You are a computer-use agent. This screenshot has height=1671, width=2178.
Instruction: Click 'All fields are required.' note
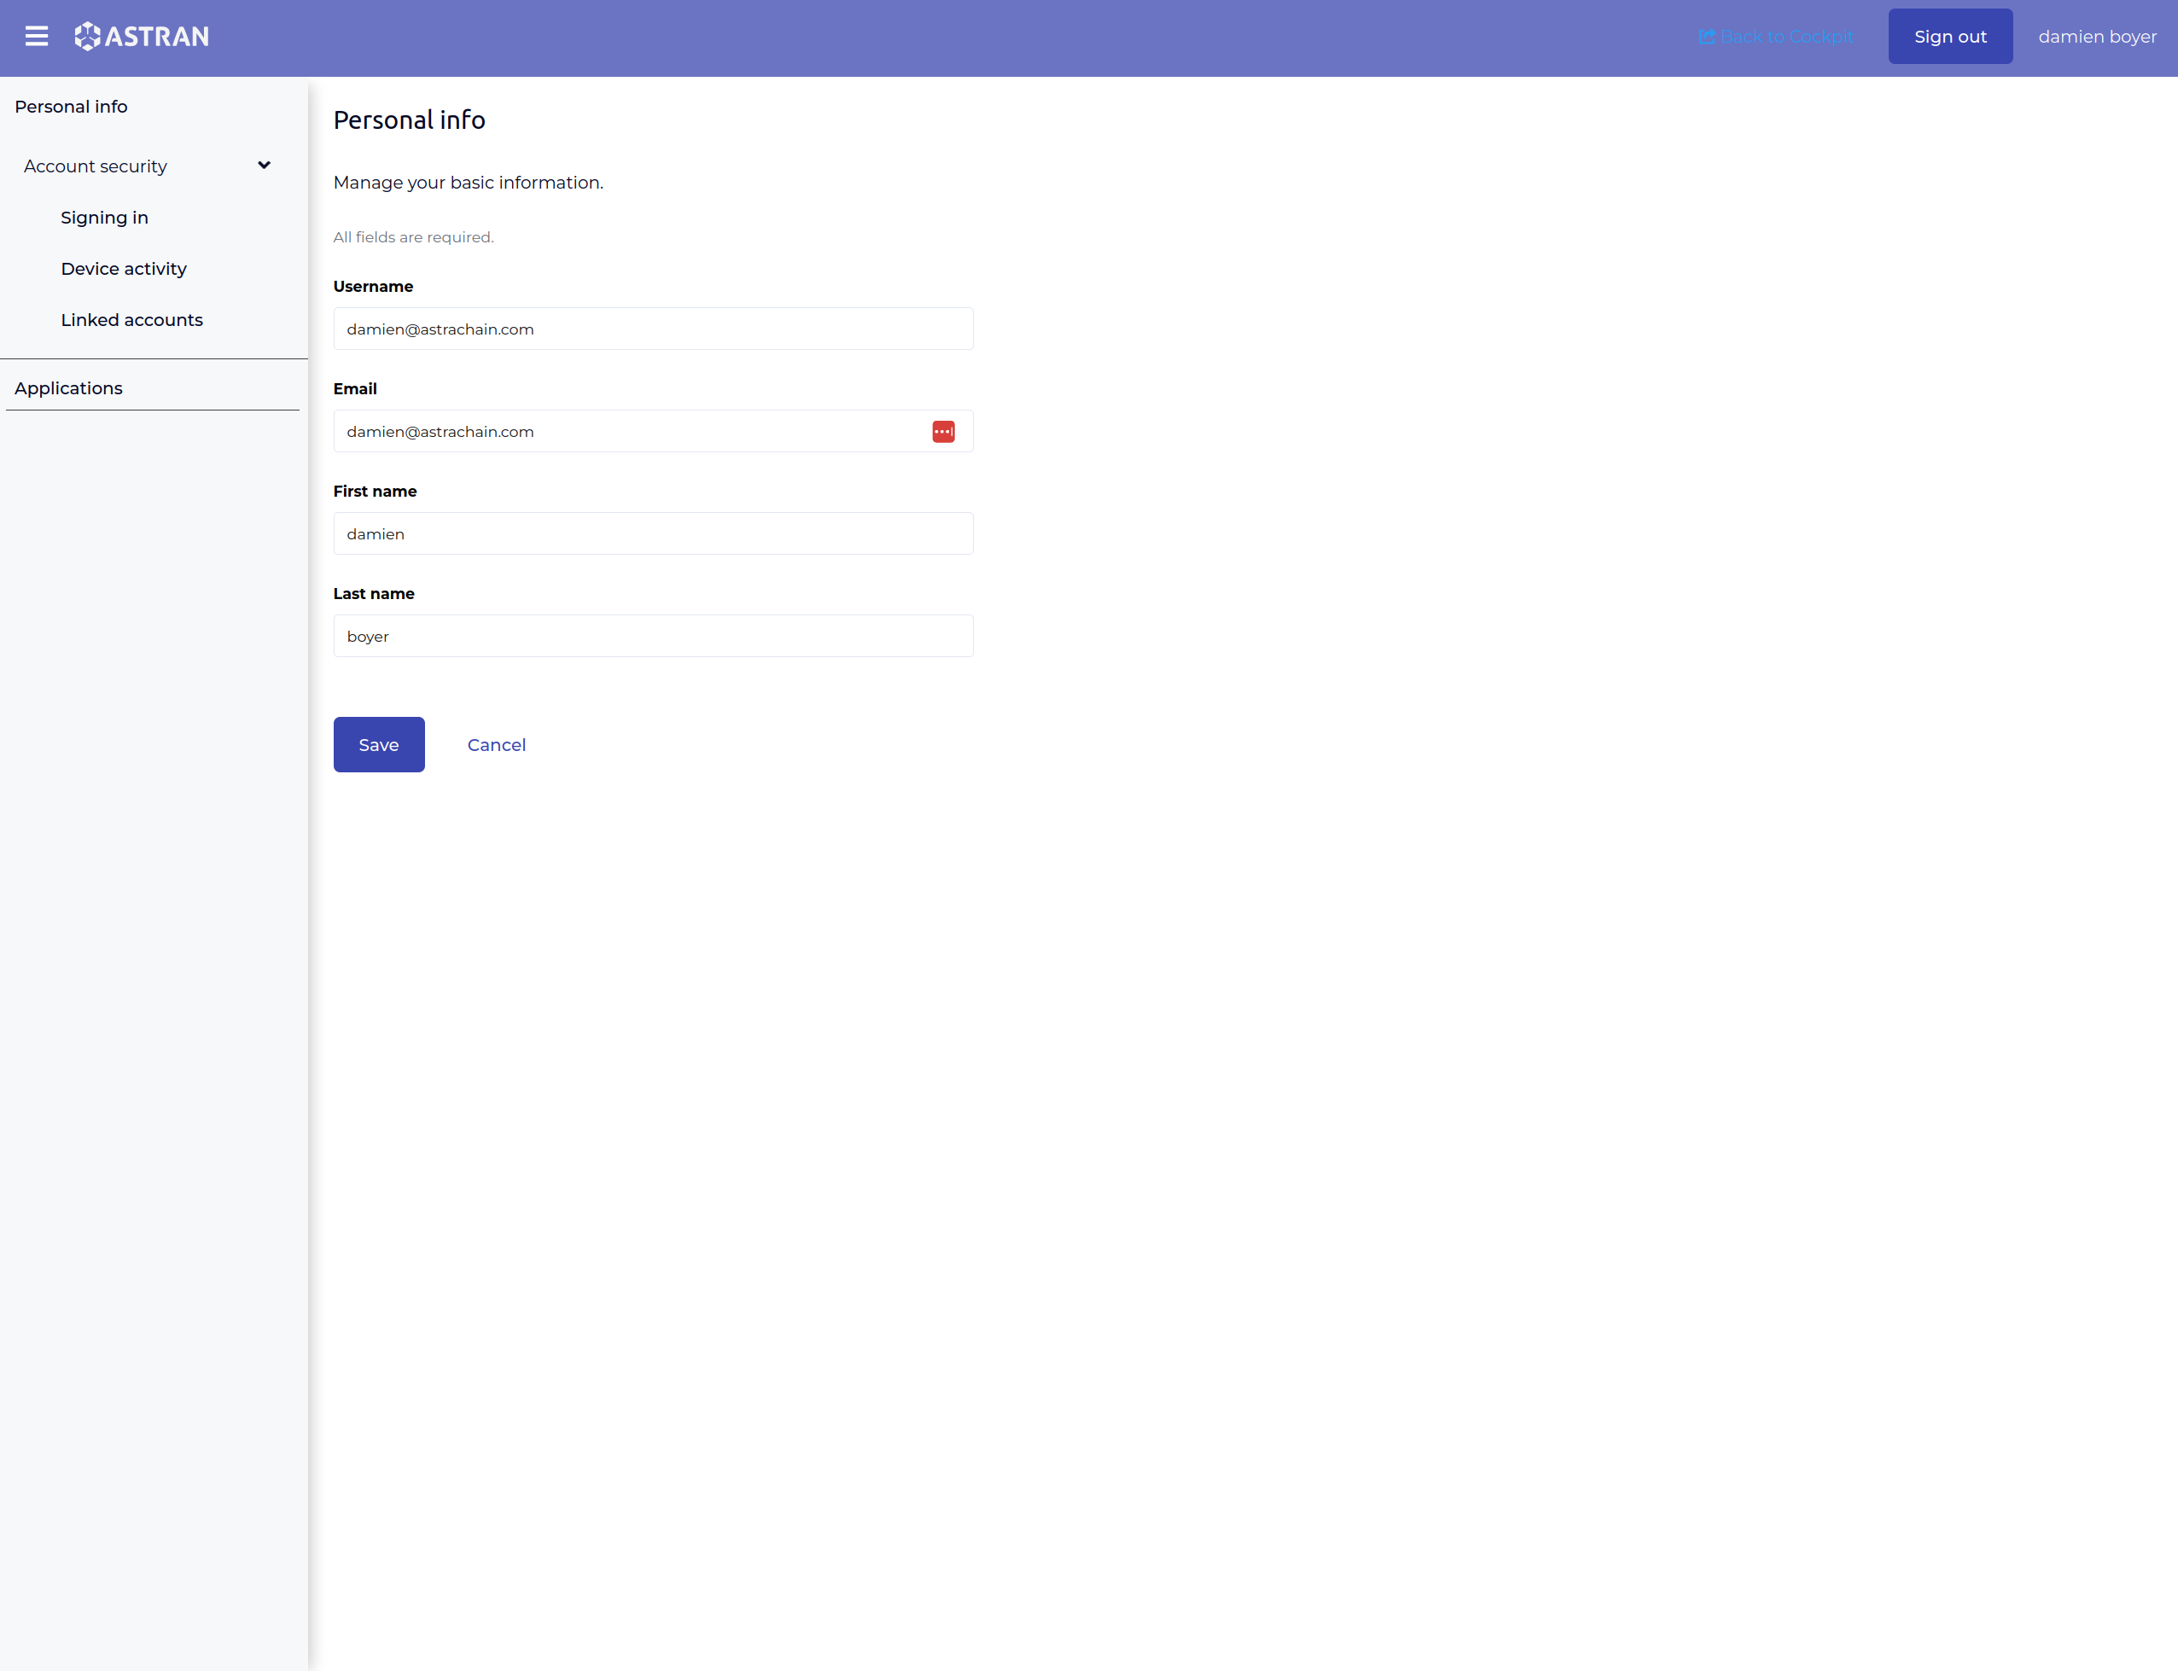[414, 236]
